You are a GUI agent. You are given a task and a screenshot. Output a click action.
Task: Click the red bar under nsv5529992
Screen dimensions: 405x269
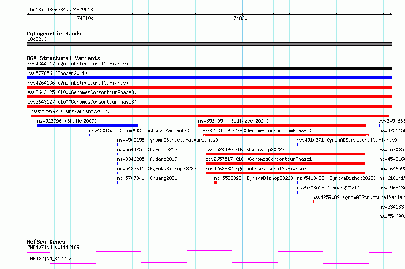pyautogui.click(x=210, y=116)
